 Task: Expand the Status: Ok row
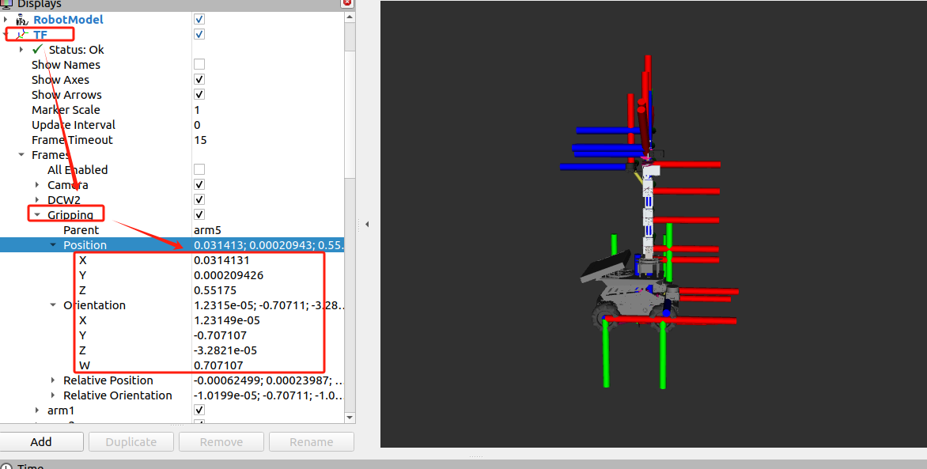coord(22,50)
